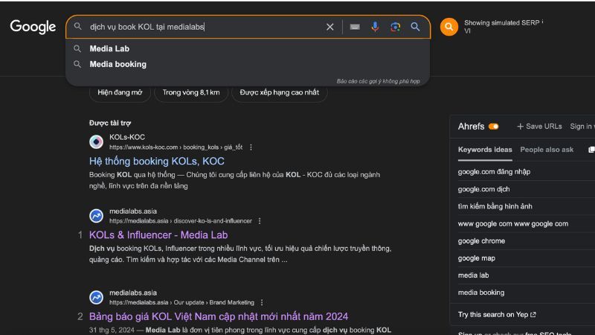Click the search query input field
Screen dimensions: 595x335
click(205, 27)
